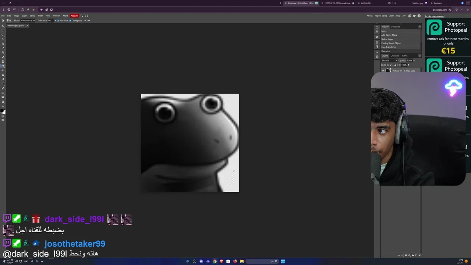The width and height of the screenshot is (471, 265).
Task: Open the Learn link
Action: [392, 15]
